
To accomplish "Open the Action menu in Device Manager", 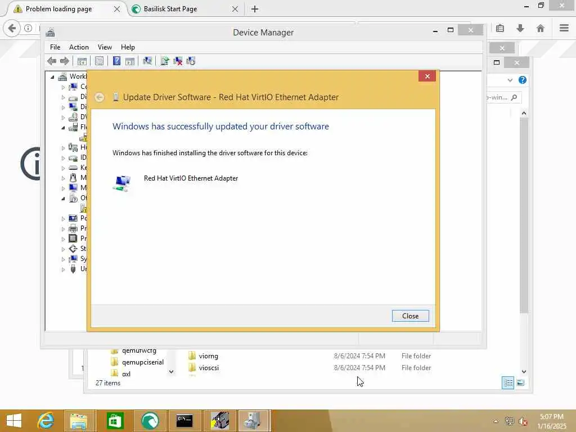I will (79, 47).
